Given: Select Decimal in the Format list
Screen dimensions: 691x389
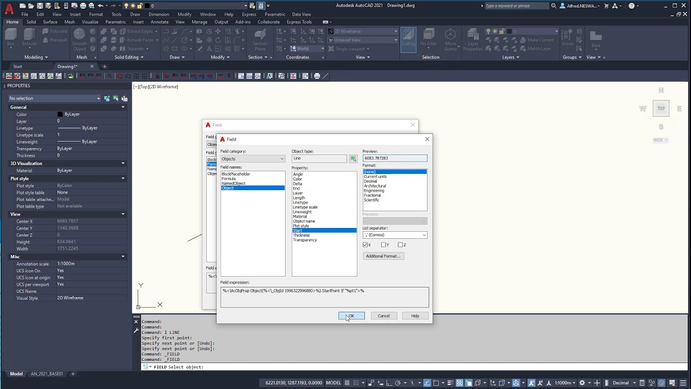Looking at the screenshot, I should coord(370,181).
